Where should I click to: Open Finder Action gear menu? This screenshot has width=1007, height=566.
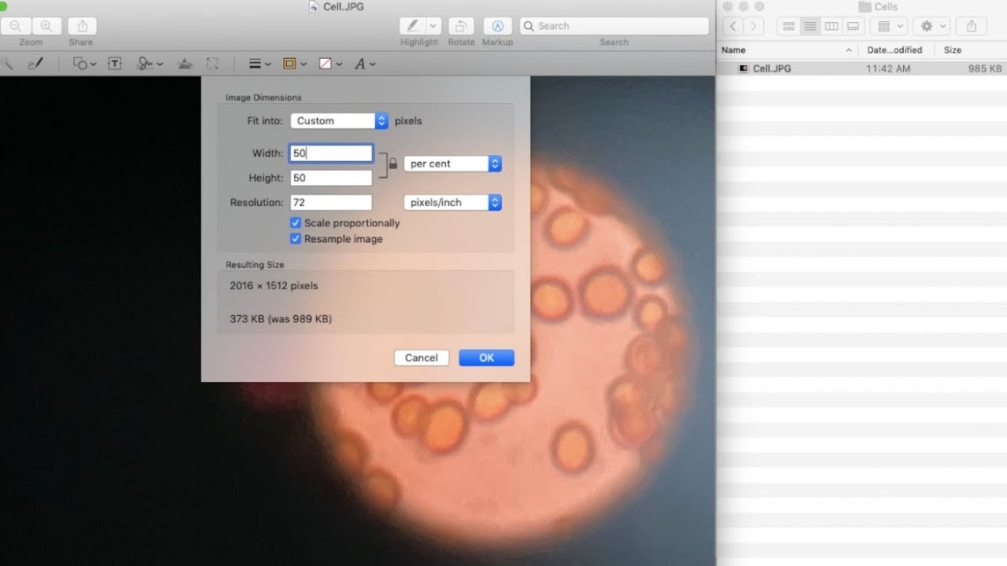click(x=933, y=26)
